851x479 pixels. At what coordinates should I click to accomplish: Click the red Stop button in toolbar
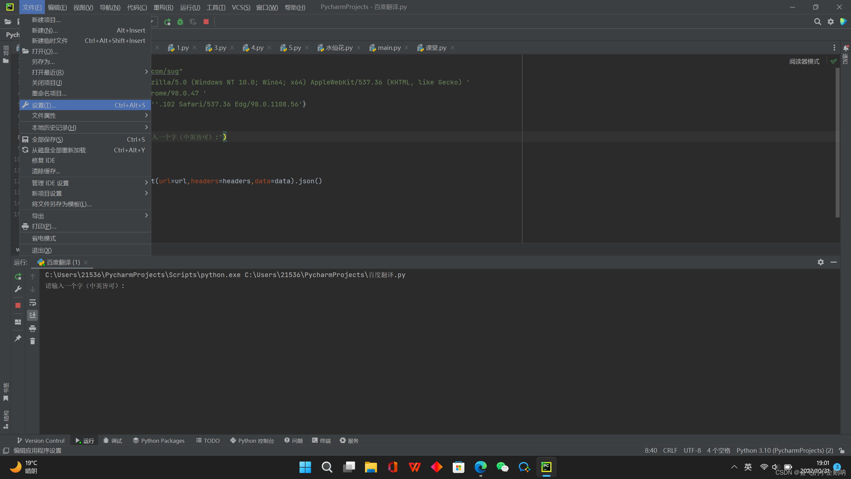pyautogui.click(x=206, y=22)
